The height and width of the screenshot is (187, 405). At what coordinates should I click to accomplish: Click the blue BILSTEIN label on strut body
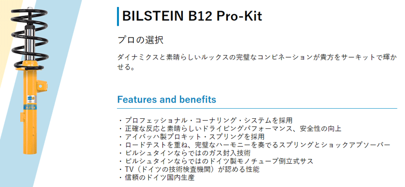click(x=30, y=106)
